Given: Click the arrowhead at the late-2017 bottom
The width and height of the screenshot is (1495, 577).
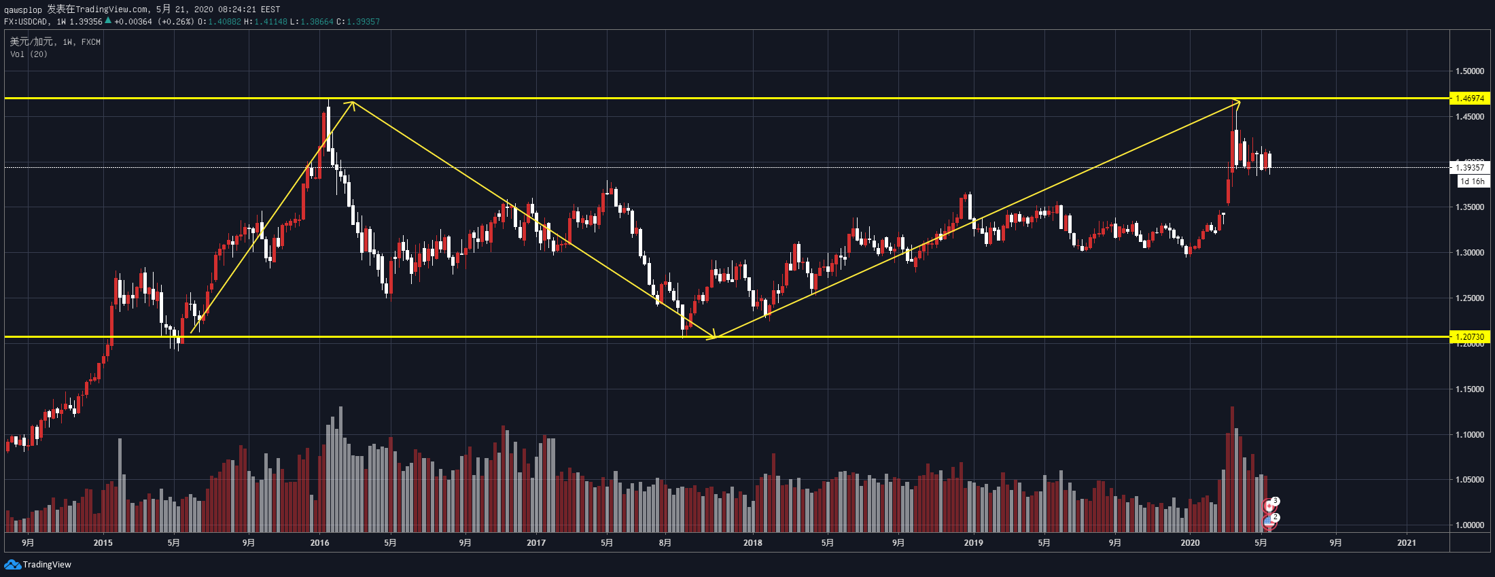Looking at the screenshot, I should pos(711,336).
